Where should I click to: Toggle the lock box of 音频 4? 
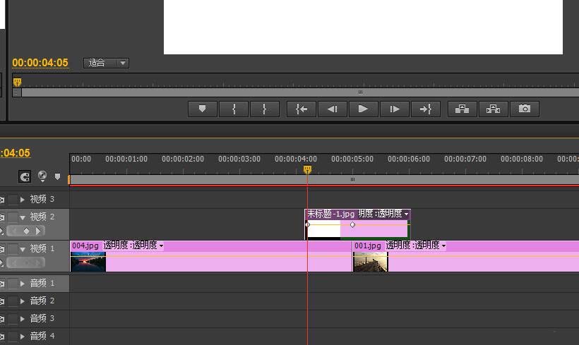coord(13,336)
